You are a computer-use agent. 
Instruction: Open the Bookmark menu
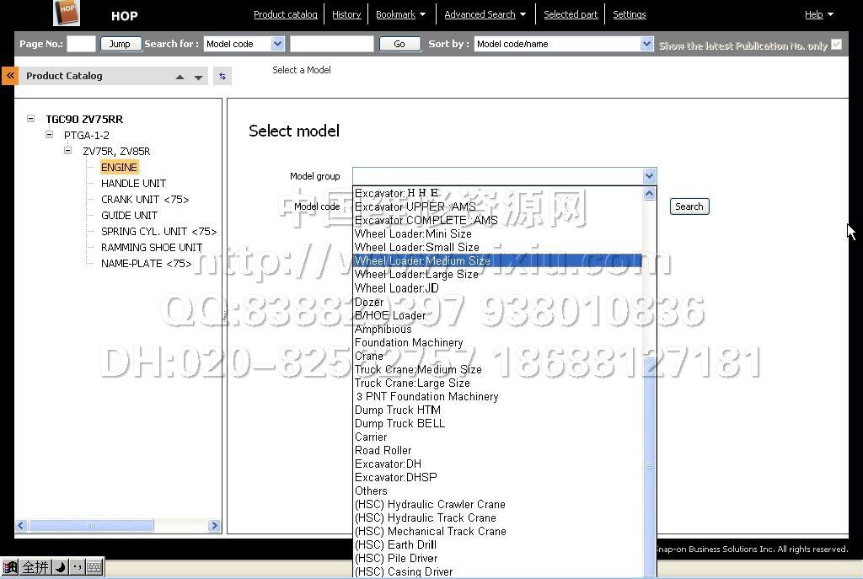(400, 14)
